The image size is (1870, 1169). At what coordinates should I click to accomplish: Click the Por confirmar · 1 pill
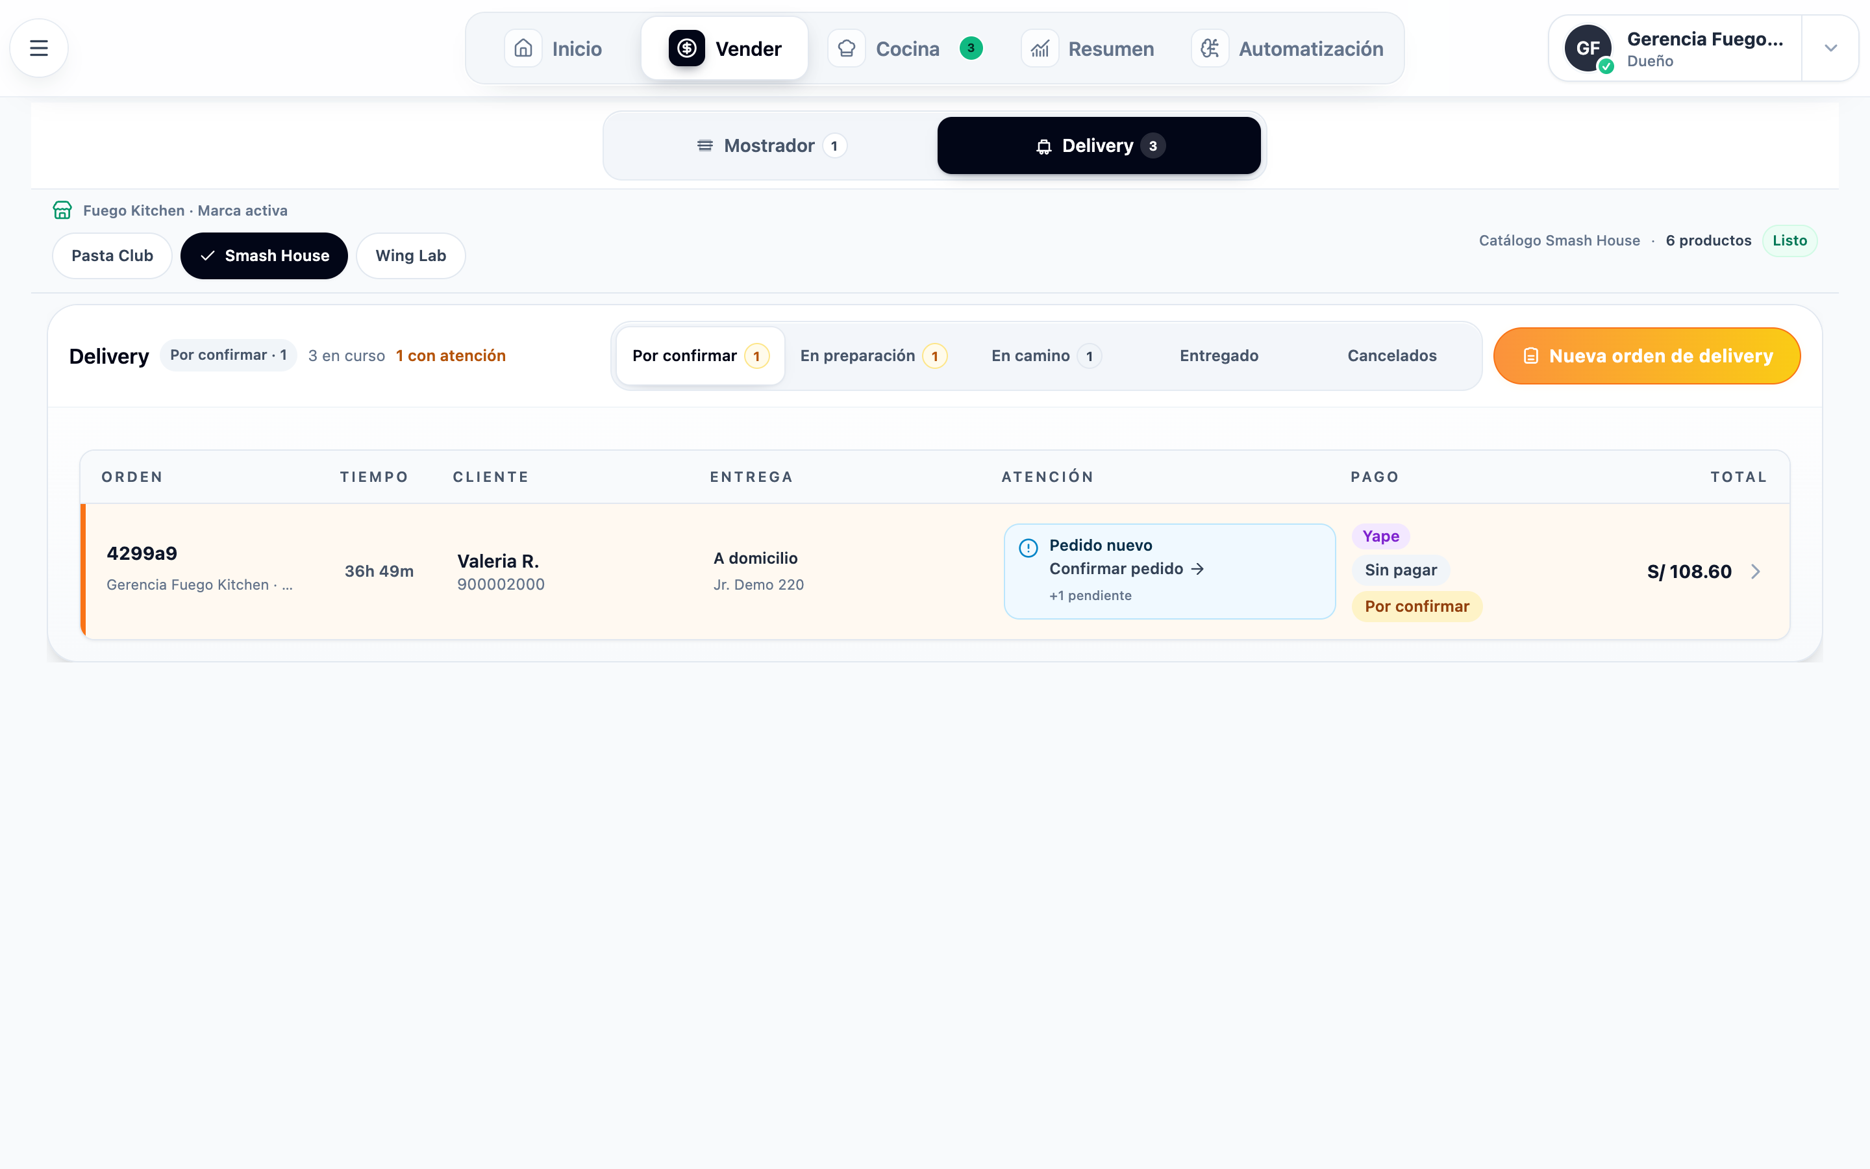coord(229,355)
